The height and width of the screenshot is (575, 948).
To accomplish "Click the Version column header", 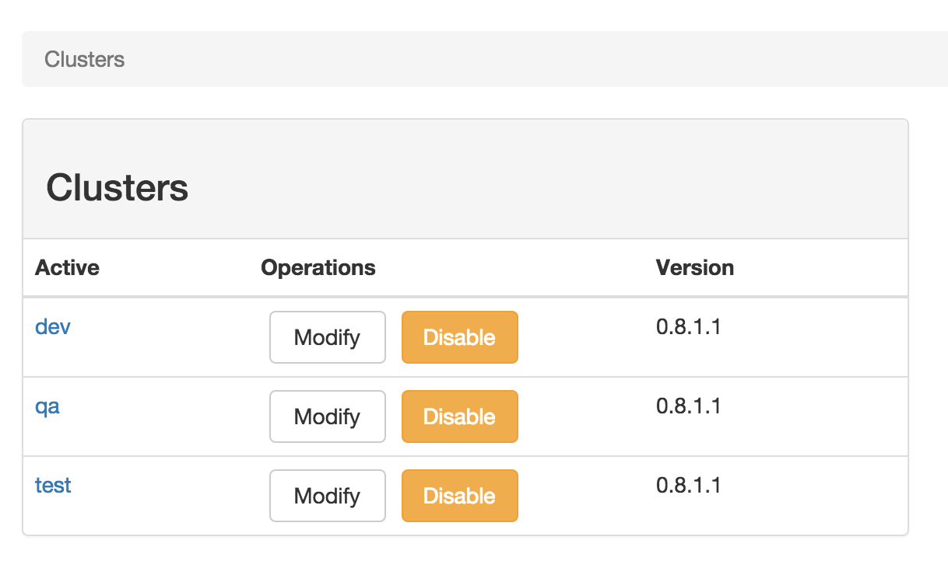I will click(695, 267).
